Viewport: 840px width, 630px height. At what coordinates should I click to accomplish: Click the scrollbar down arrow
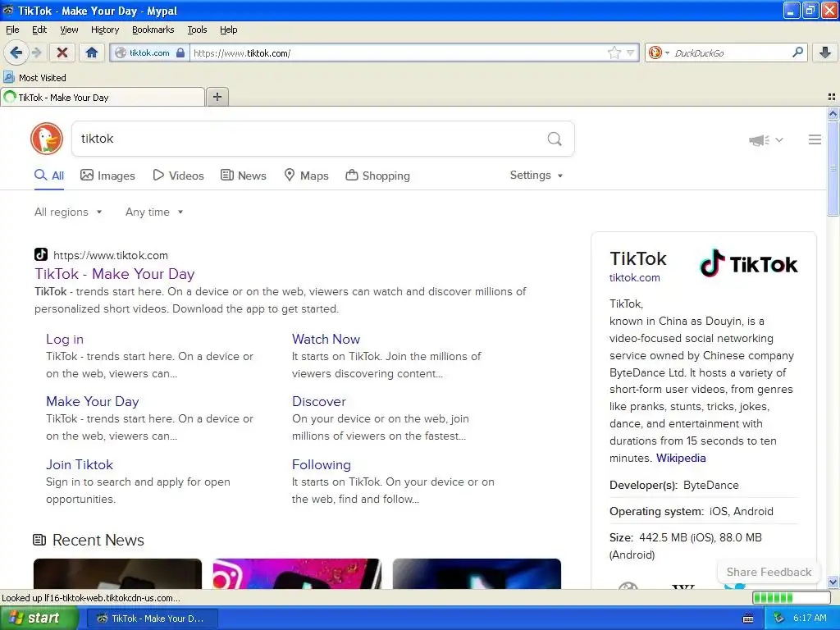833,582
